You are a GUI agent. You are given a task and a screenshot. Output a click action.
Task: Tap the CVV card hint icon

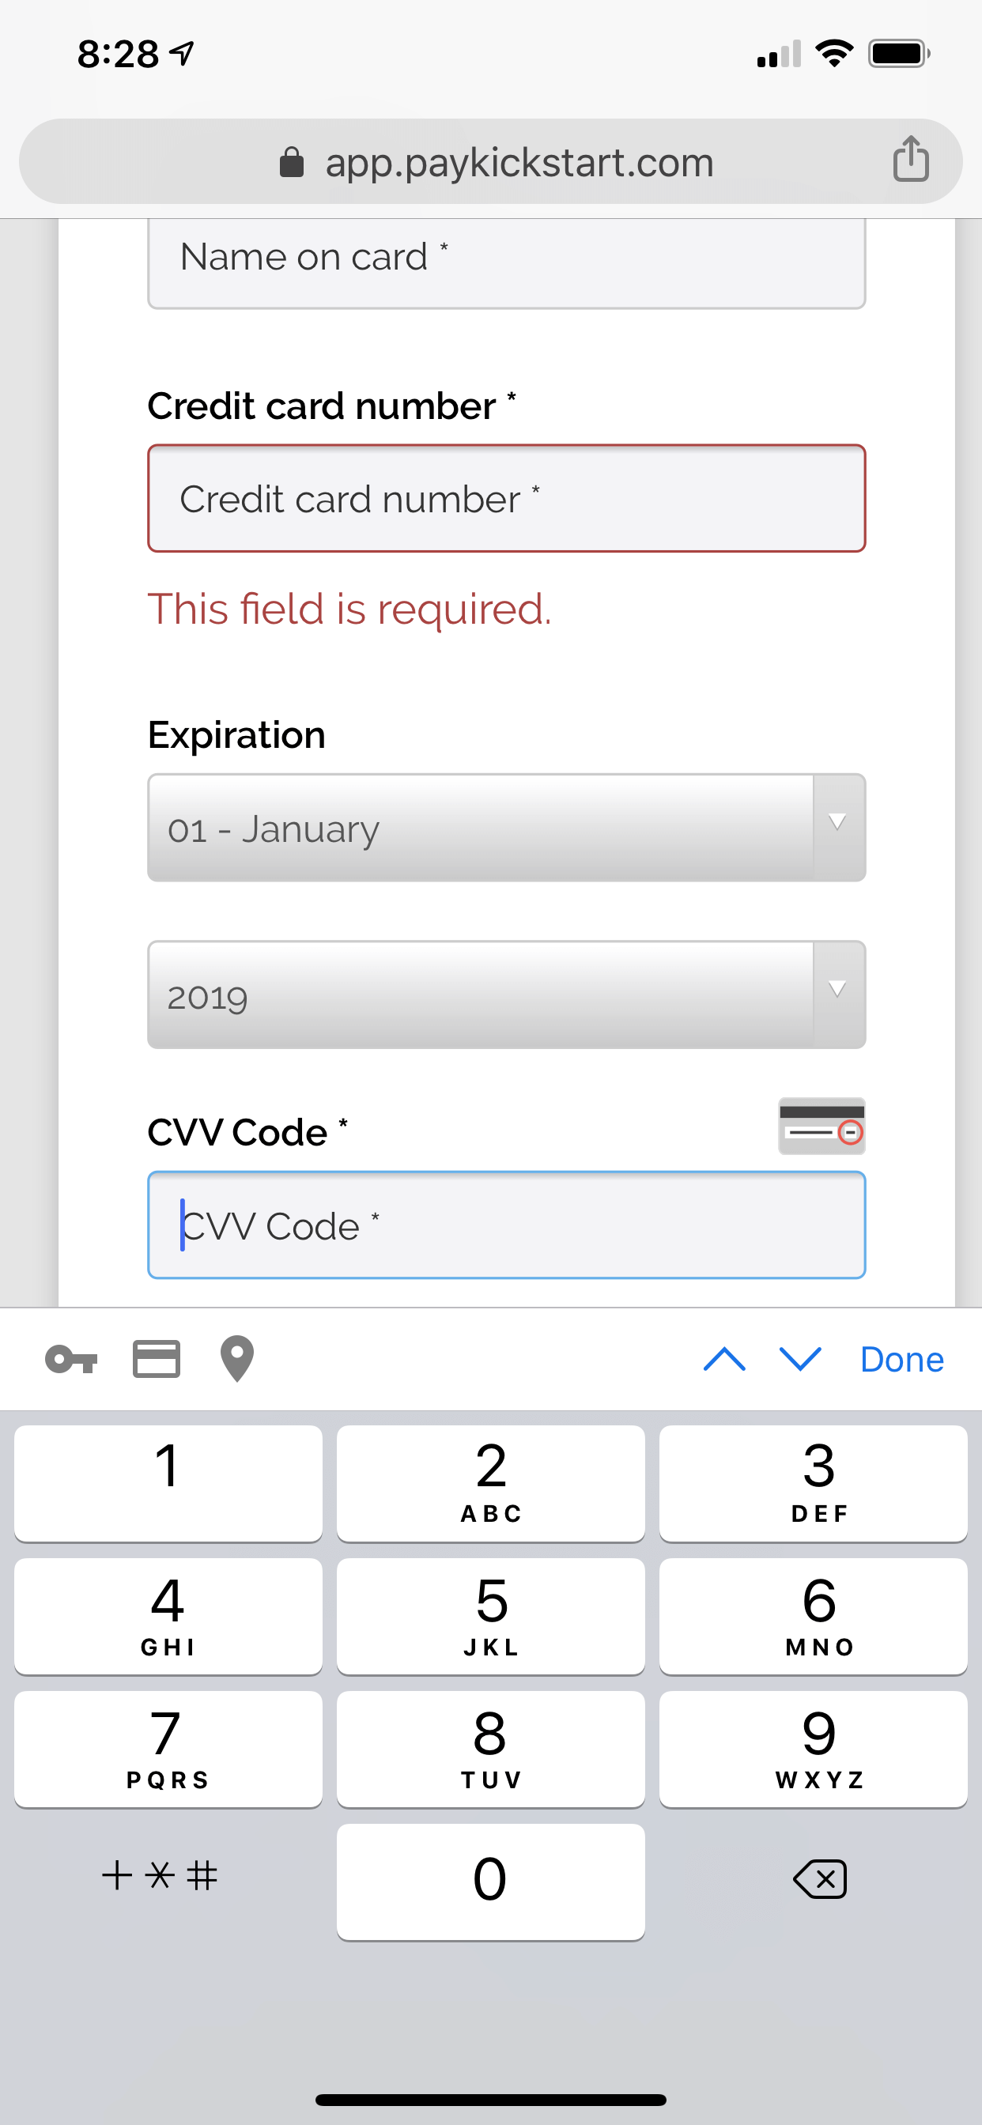click(821, 1125)
